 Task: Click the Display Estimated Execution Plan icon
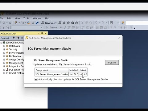pyautogui.click(x=69, y=27)
